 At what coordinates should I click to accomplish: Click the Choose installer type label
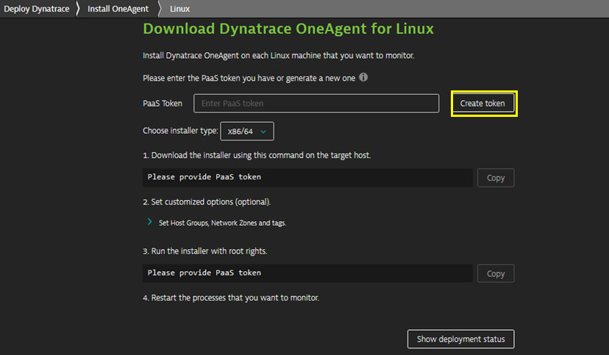tap(180, 132)
